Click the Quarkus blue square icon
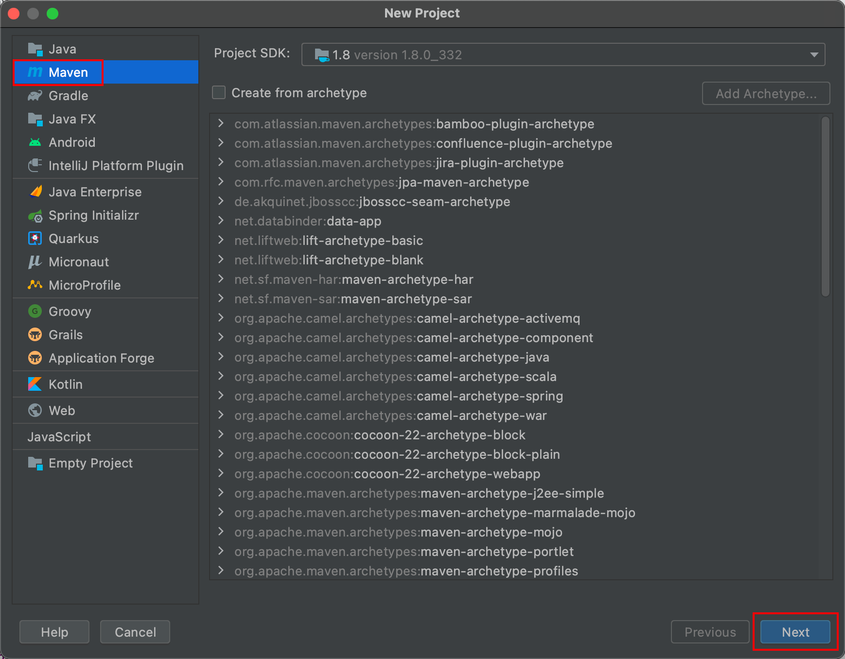The width and height of the screenshot is (845, 659). click(35, 239)
